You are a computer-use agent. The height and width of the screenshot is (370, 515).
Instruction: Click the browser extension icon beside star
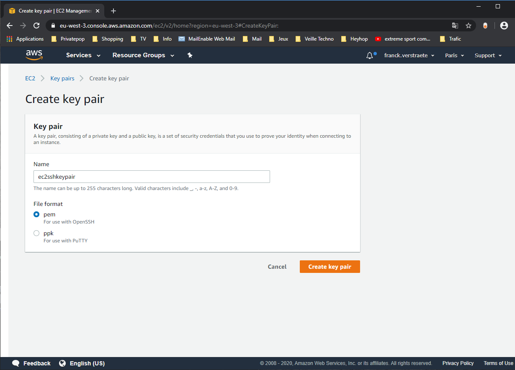(485, 26)
